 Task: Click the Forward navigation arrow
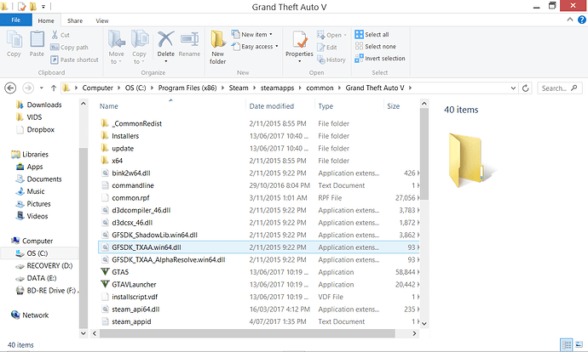(28, 88)
